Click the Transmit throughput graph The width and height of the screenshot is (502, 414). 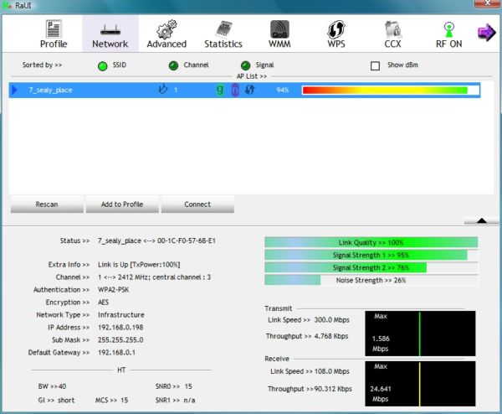[x=420, y=334]
